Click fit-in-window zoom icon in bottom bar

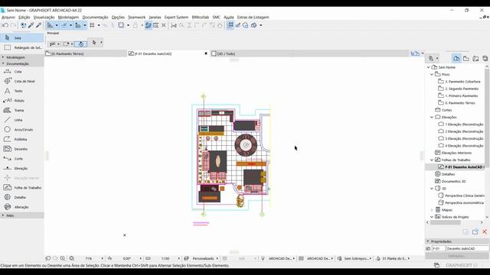[72, 258]
